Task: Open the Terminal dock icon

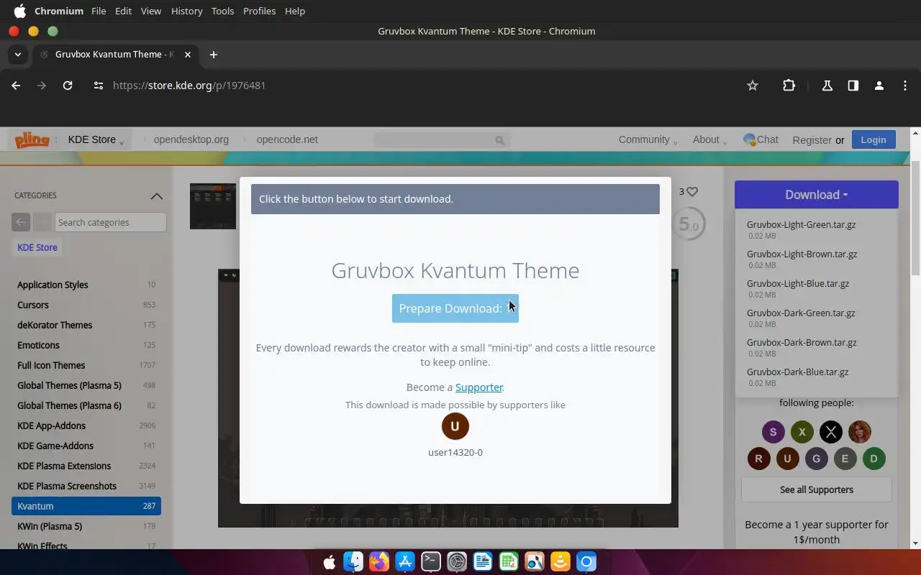Action: (431, 561)
